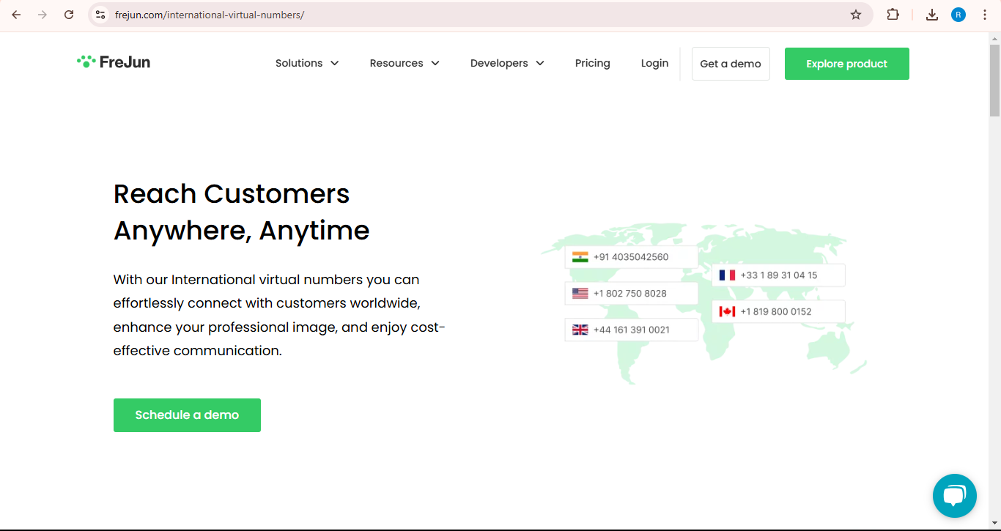This screenshot has width=1001, height=531.
Task: Select the Login menu item
Action: click(654, 63)
